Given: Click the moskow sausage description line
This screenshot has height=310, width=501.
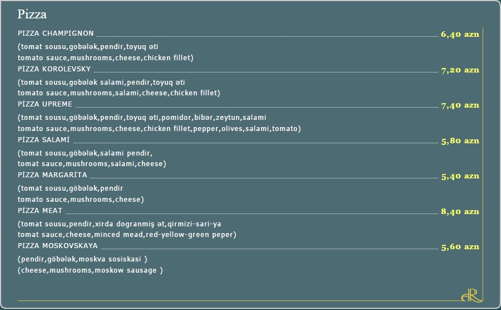Looking at the screenshot, I should (90, 270).
